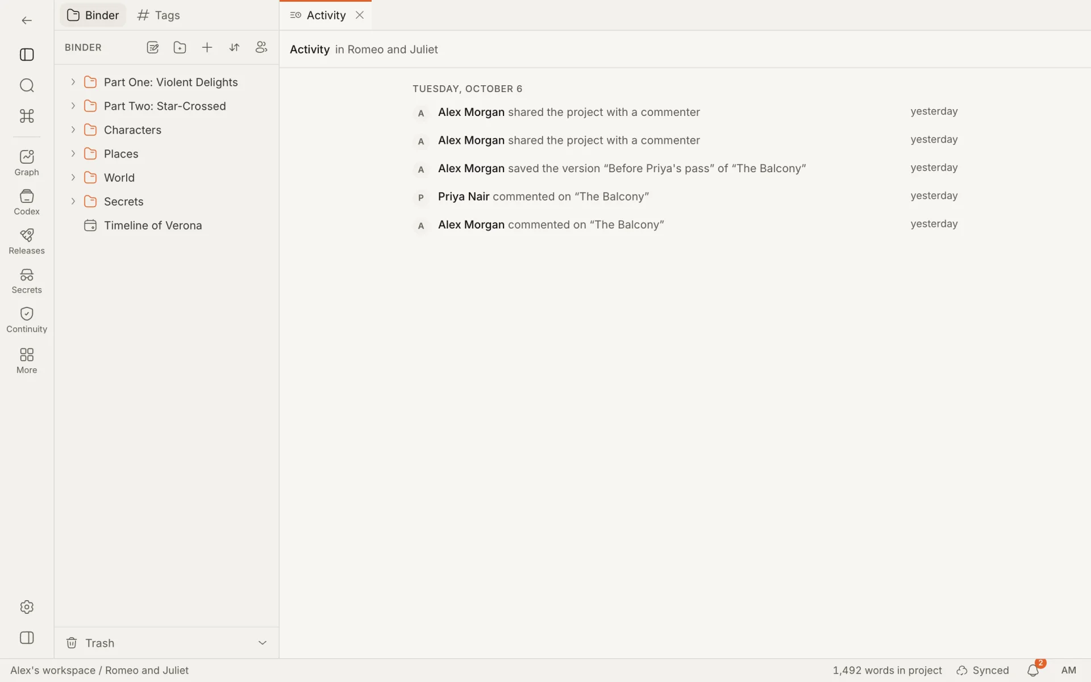Toggle the left sidebar panel icon
The height and width of the screenshot is (682, 1091).
pyautogui.click(x=27, y=55)
